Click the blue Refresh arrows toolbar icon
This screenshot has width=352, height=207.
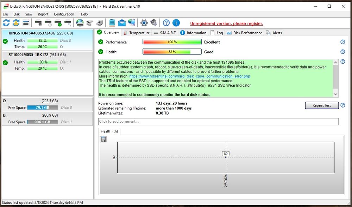6,23
